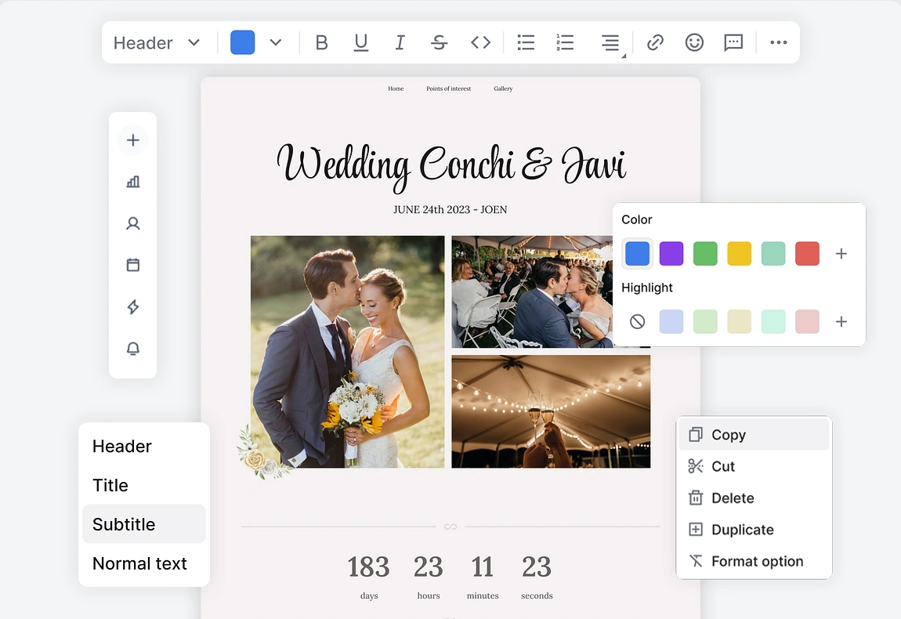The height and width of the screenshot is (619, 901).
Task: Apply underline to the text
Action: (x=360, y=42)
